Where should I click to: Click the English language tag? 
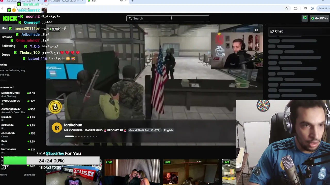168,130
